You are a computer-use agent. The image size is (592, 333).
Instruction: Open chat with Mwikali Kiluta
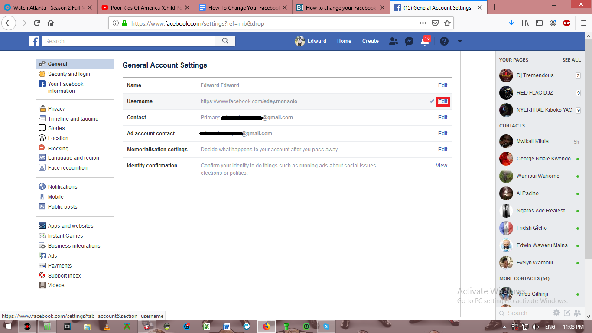(x=540, y=141)
